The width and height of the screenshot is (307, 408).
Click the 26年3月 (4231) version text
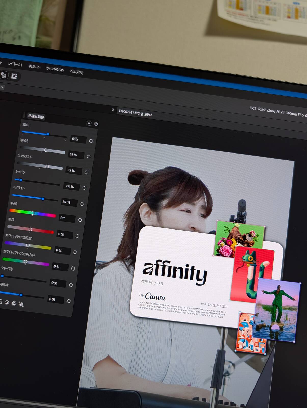152,282
